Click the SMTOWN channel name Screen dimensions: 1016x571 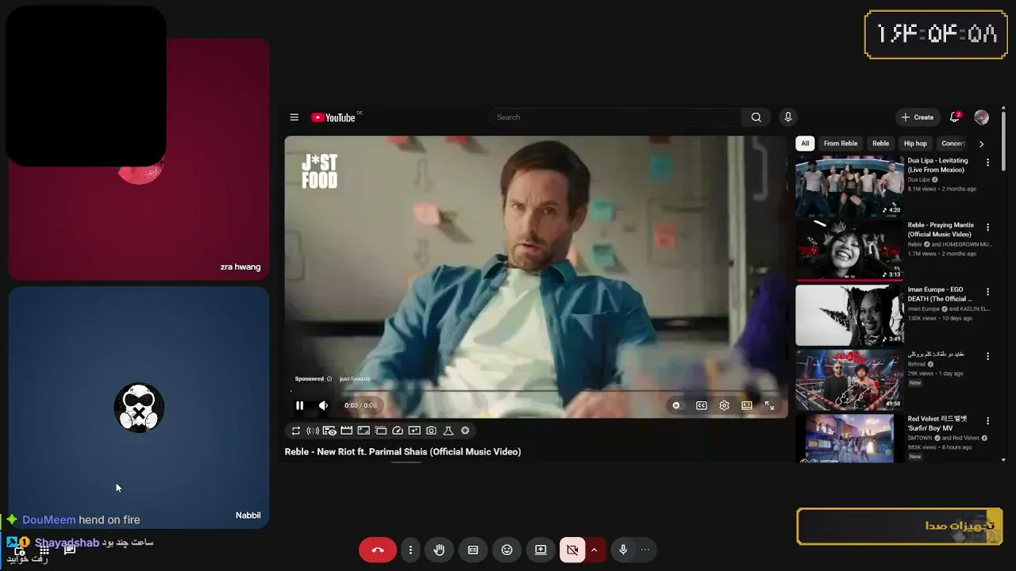tap(921, 438)
